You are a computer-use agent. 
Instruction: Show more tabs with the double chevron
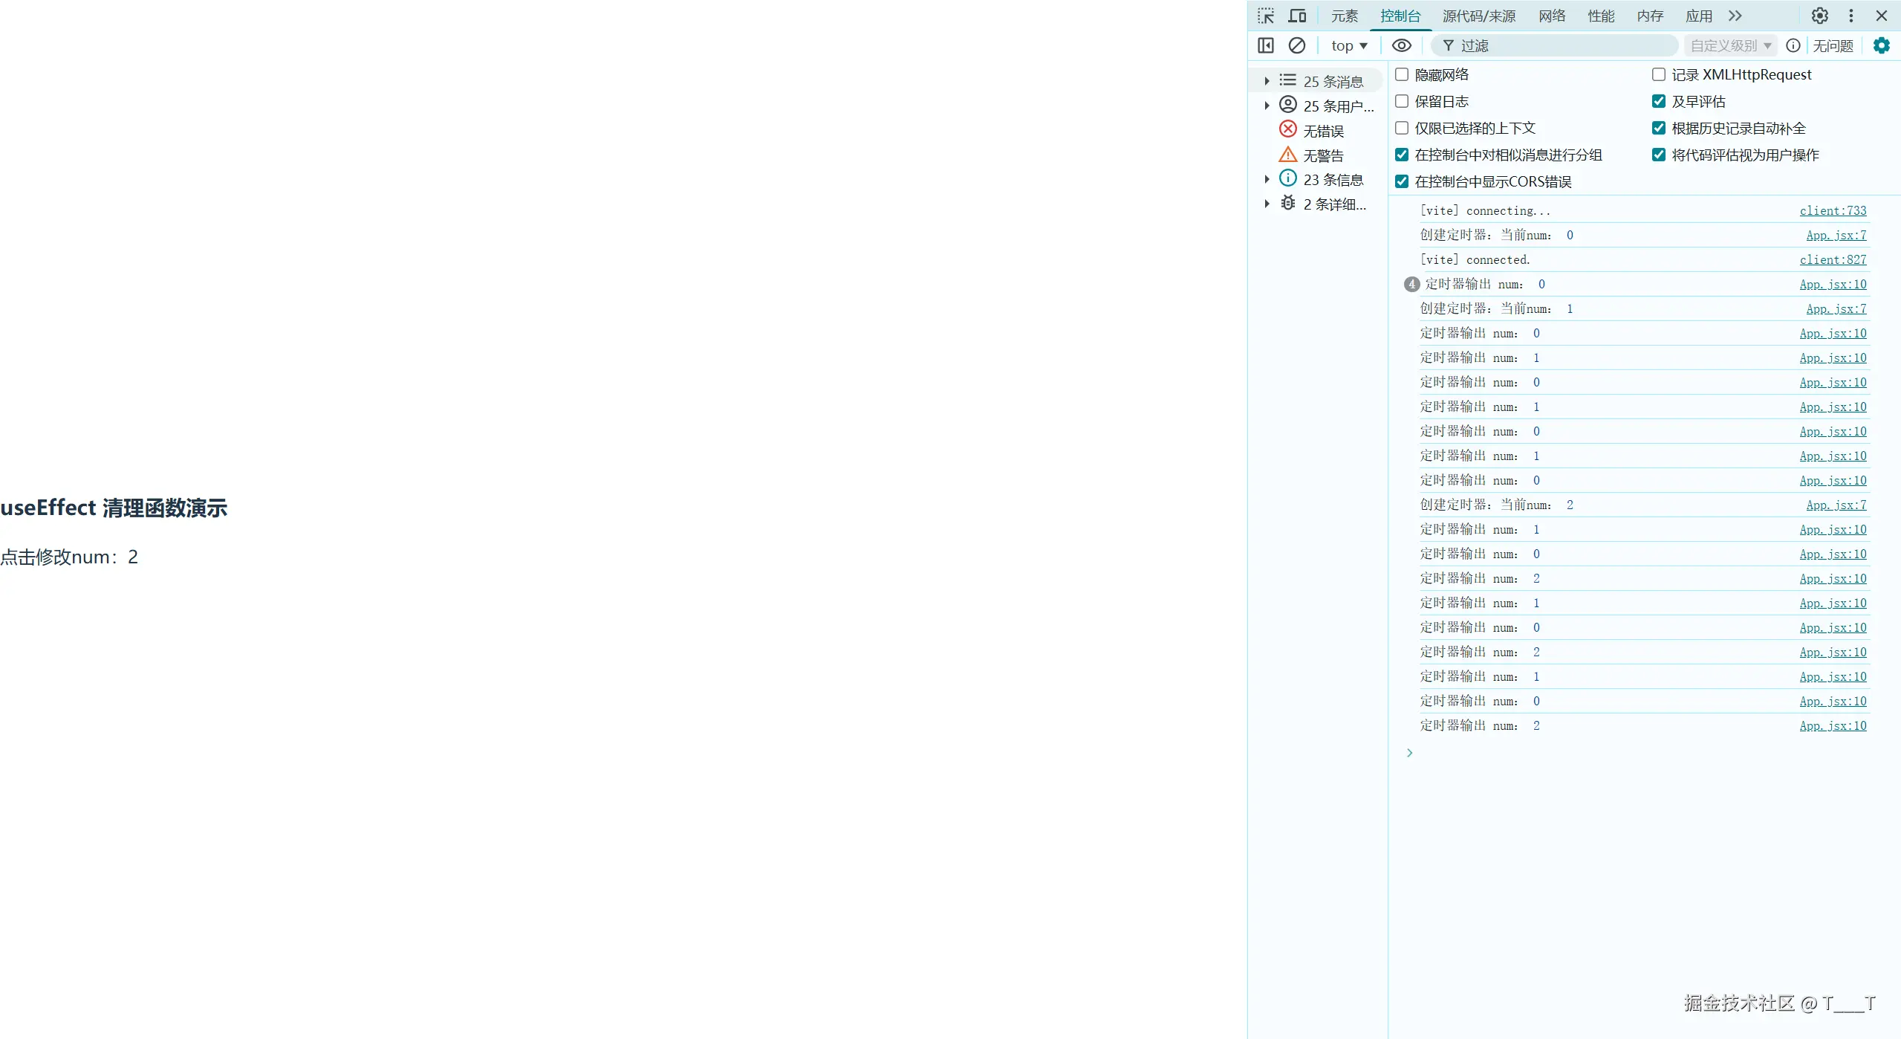point(1735,16)
